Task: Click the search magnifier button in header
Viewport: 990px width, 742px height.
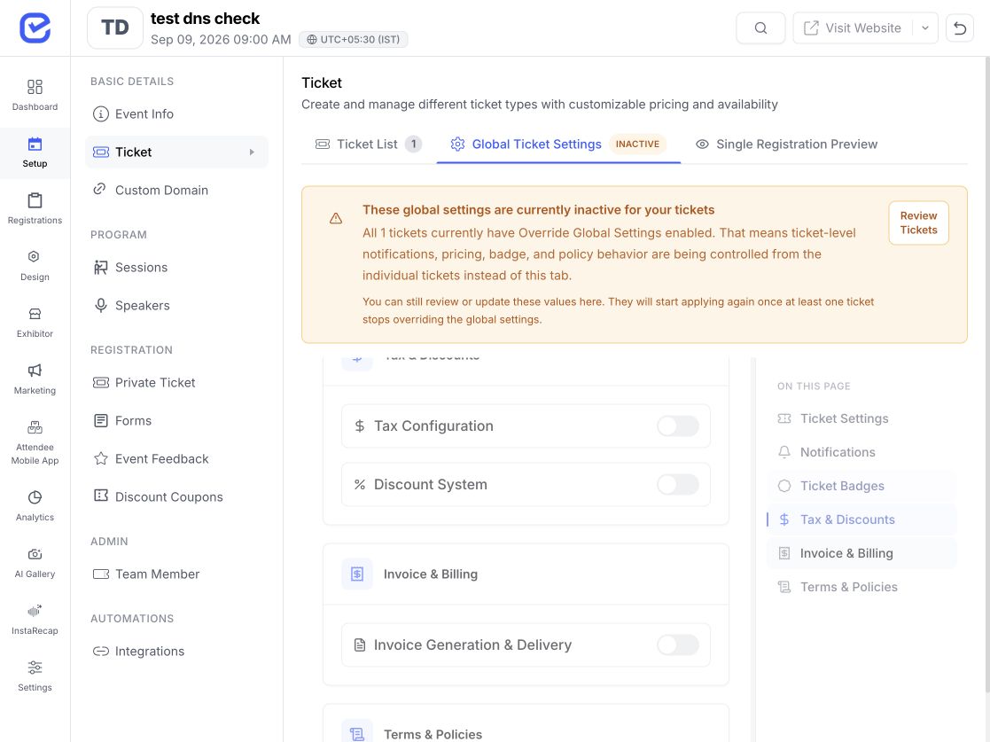Action: pos(760,27)
